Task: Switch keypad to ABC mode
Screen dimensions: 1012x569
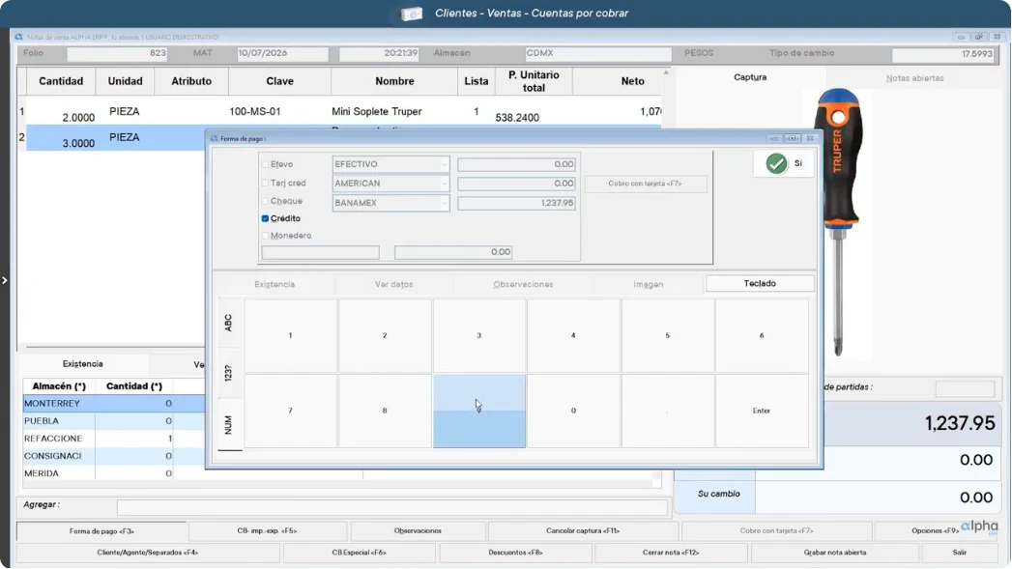Action: tap(228, 323)
